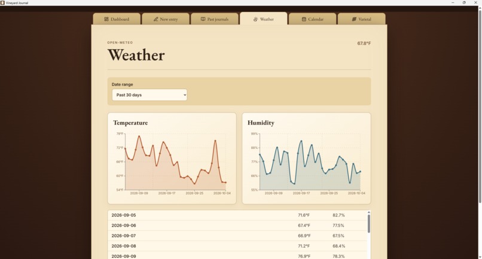
Task: Click the 68.4% humidity cell
Action: (338, 246)
